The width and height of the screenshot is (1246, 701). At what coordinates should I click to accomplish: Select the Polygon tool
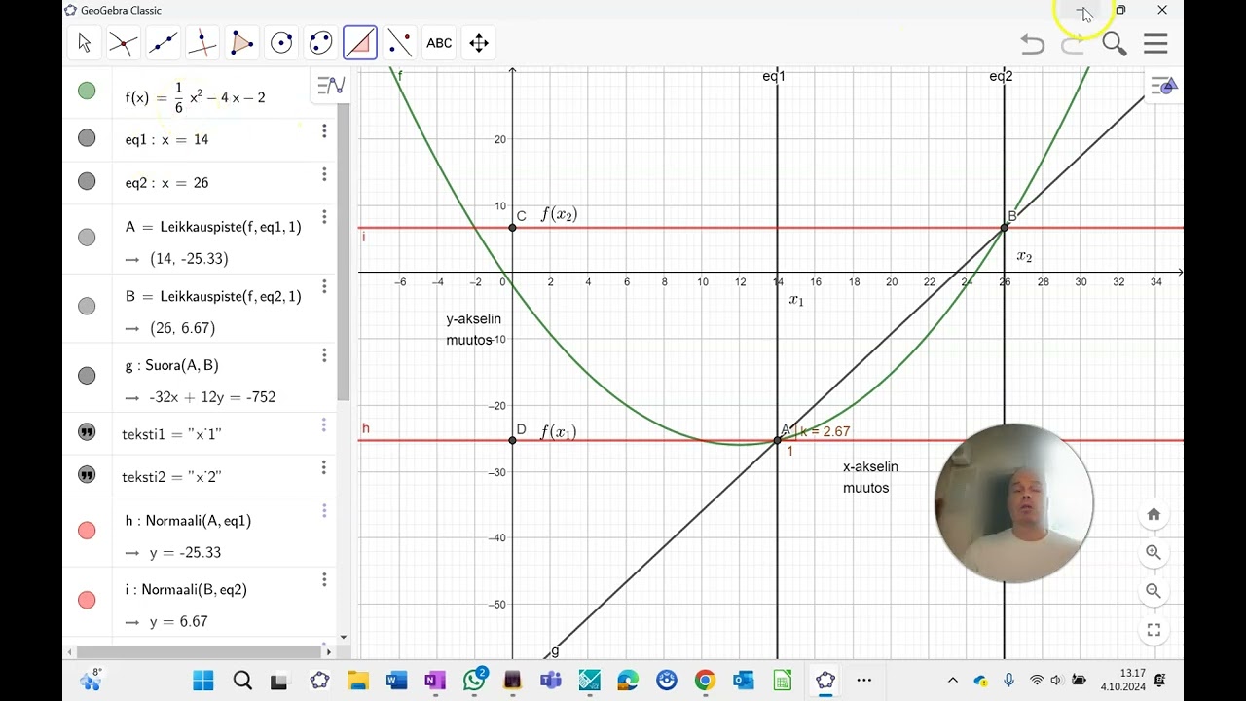(x=242, y=43)
